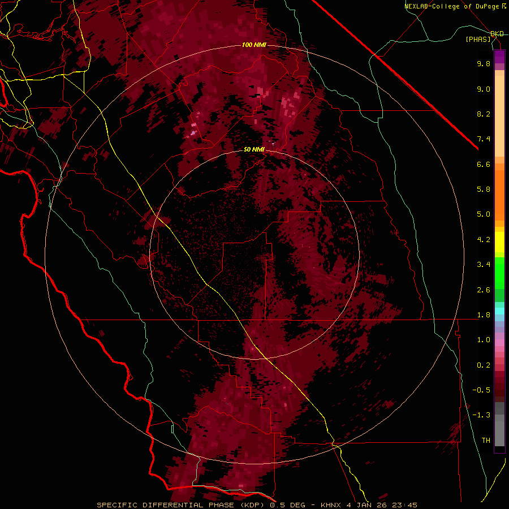Click the 23:45 timestamp in the caption

click(404, 505)
